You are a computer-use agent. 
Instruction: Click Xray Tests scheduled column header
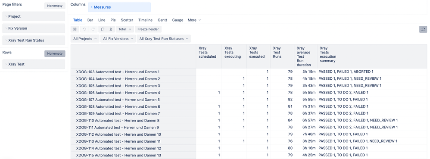(209, 56)
